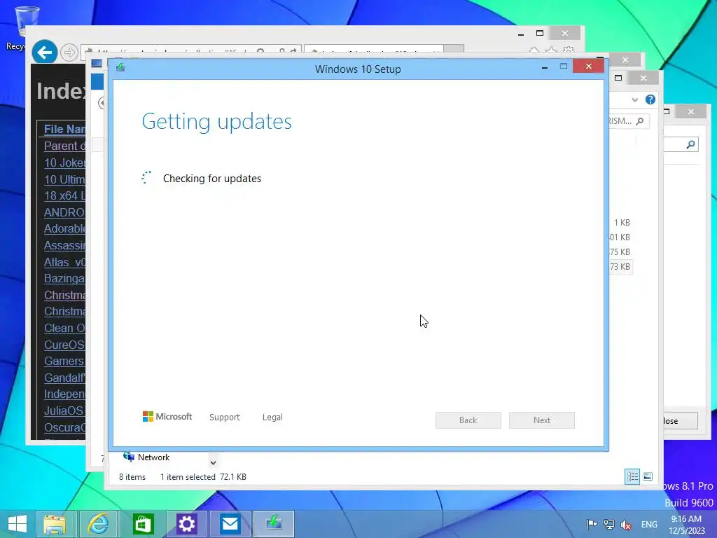Viewport: 717px width, 538px height.
Task: Open PC Settings gear on taskbar
Action: [186, 524]
